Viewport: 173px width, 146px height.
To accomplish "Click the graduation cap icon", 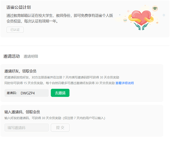I will pyautogui.click(x=155, y=9).
